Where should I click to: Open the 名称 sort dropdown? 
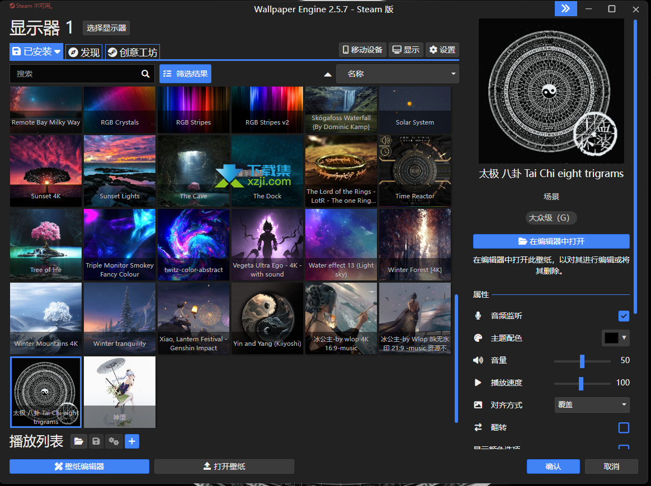point(397,74)
